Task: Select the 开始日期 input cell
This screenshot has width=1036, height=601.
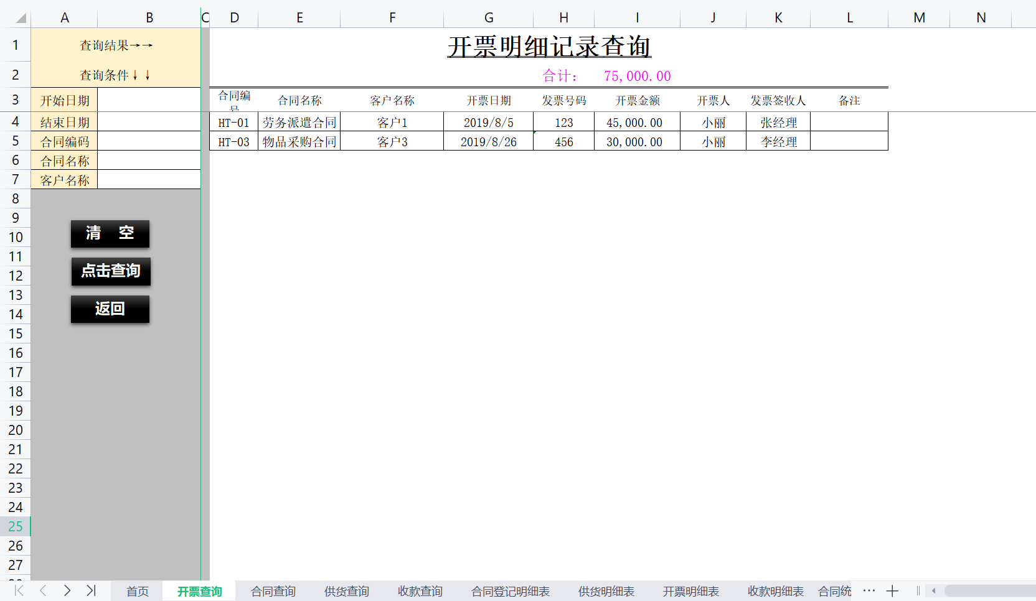Action: coord(149,100)
